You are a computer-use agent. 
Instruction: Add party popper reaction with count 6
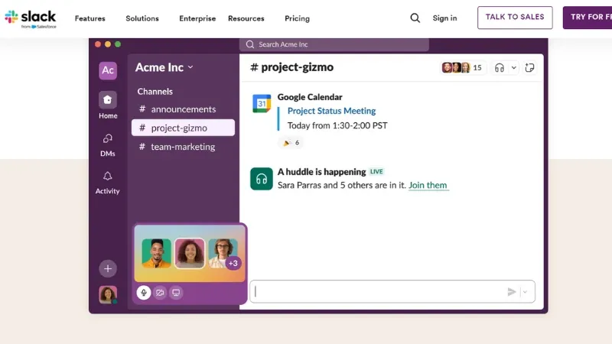point(291,143)
